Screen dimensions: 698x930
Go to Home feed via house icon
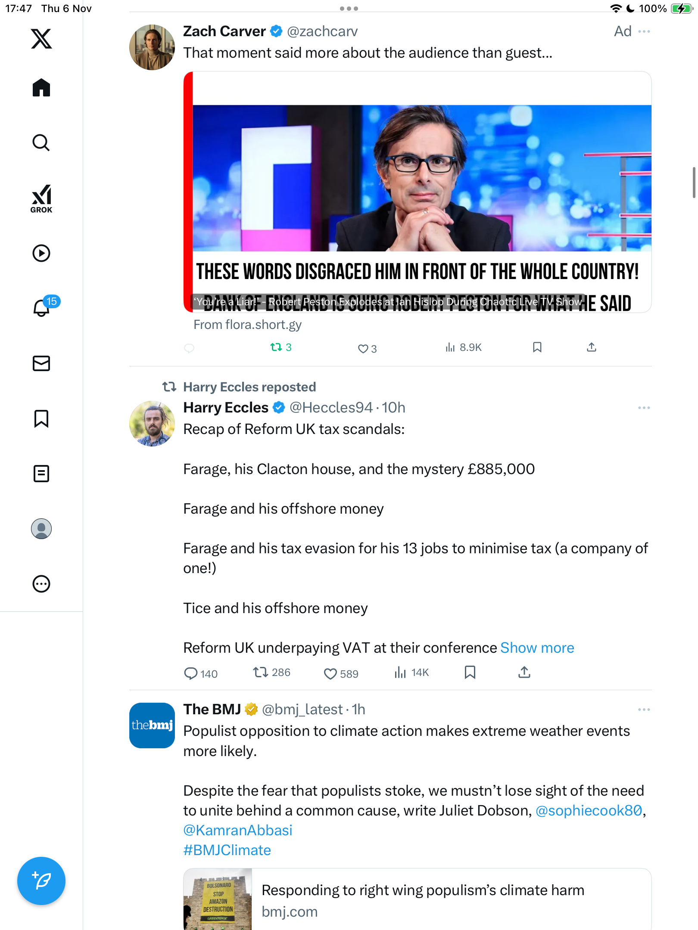[41, 87]
